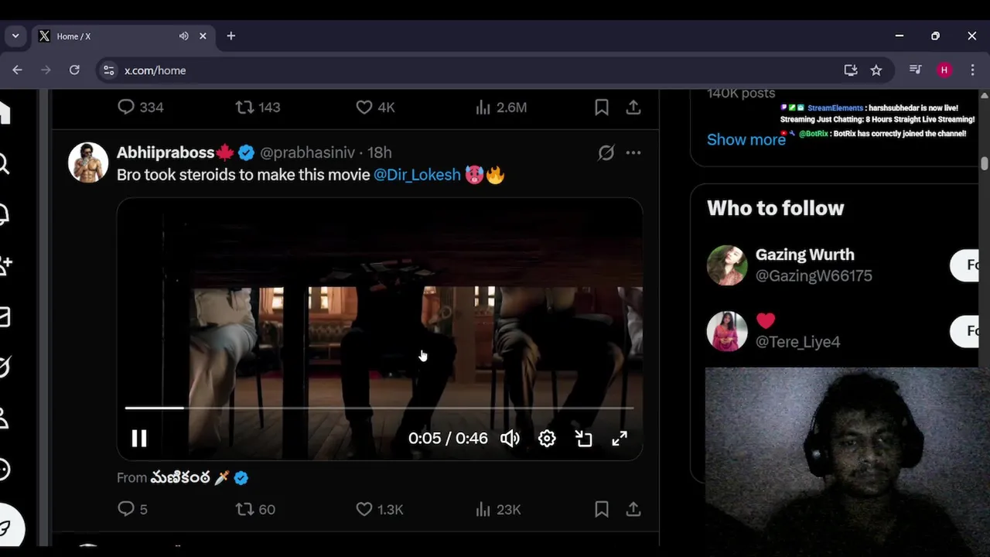Repost the tweet with 143 reposts

coord(258,108)
